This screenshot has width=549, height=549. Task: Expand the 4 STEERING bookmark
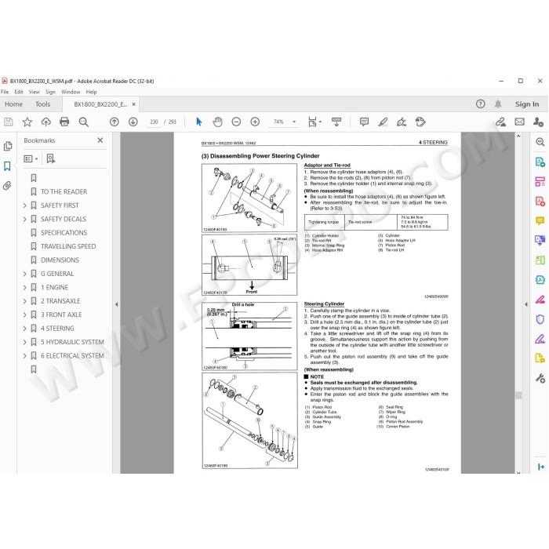pyautogui.click(x=25, y=329)
